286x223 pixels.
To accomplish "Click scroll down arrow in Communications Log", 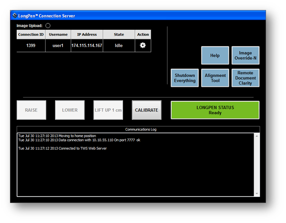I will coord(257,193).
